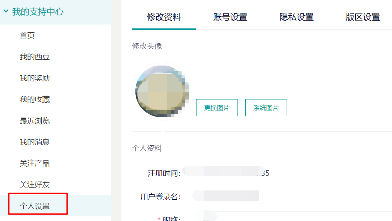Click the 我的支持中心 header title
392x221 pixels.
point(38,12)
